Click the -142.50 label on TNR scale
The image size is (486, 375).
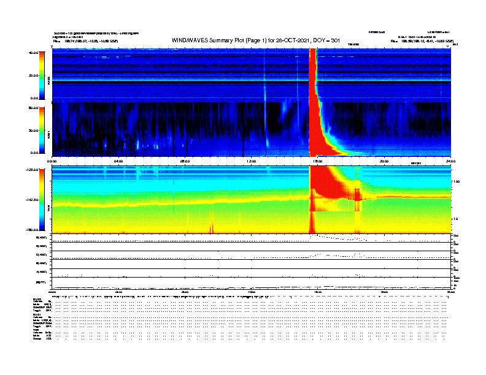pyautogui.click(x=32, y=200)
